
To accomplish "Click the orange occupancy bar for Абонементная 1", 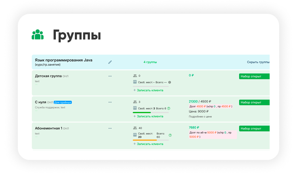I will point(145,140).
